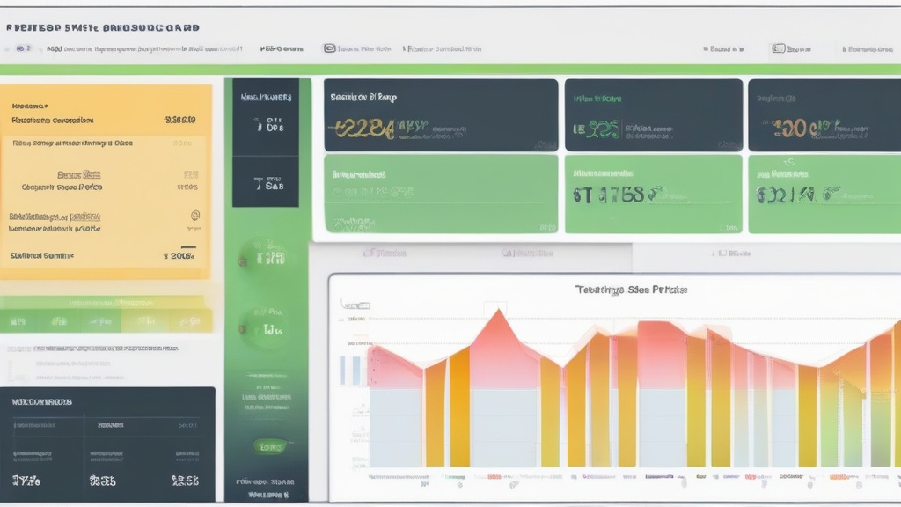Click the small legend icon above the chart
The height and width of the screenshot is (507, 901).
355,305
